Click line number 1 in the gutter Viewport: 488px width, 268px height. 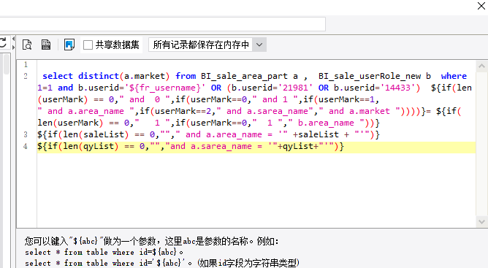pyautogui.click(x=26, y=64)
